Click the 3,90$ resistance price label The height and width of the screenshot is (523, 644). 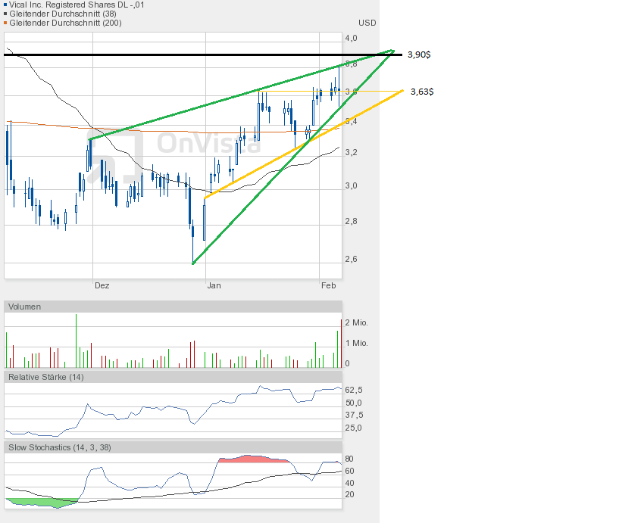[x=419, y=54]
